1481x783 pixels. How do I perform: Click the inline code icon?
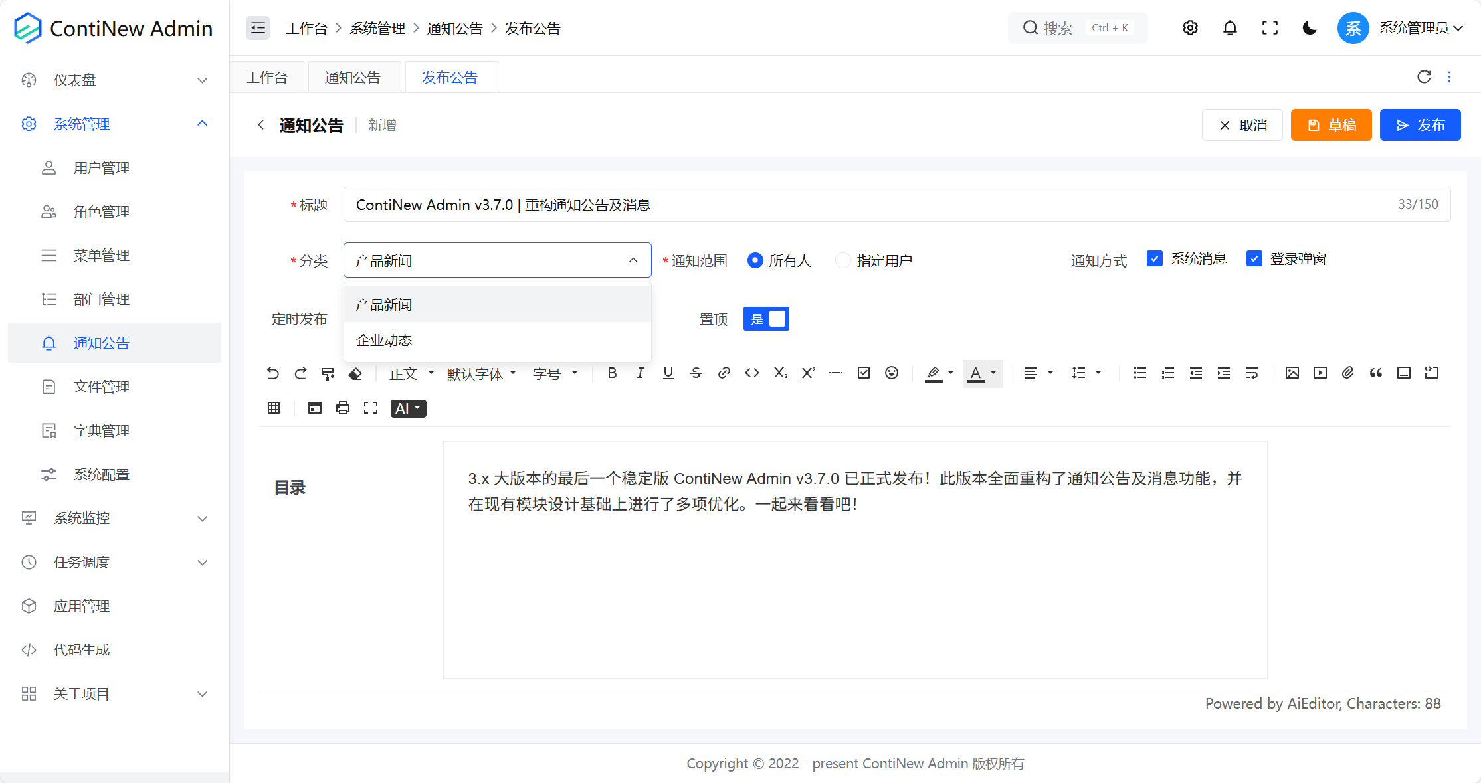click(x=751, y=373)
